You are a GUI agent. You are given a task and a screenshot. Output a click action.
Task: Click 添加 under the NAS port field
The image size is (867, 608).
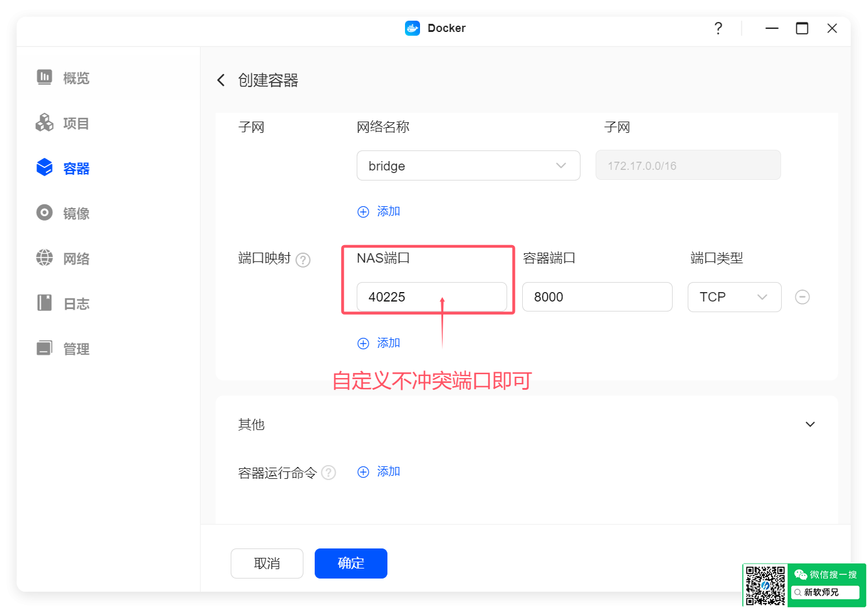point(379,343)
